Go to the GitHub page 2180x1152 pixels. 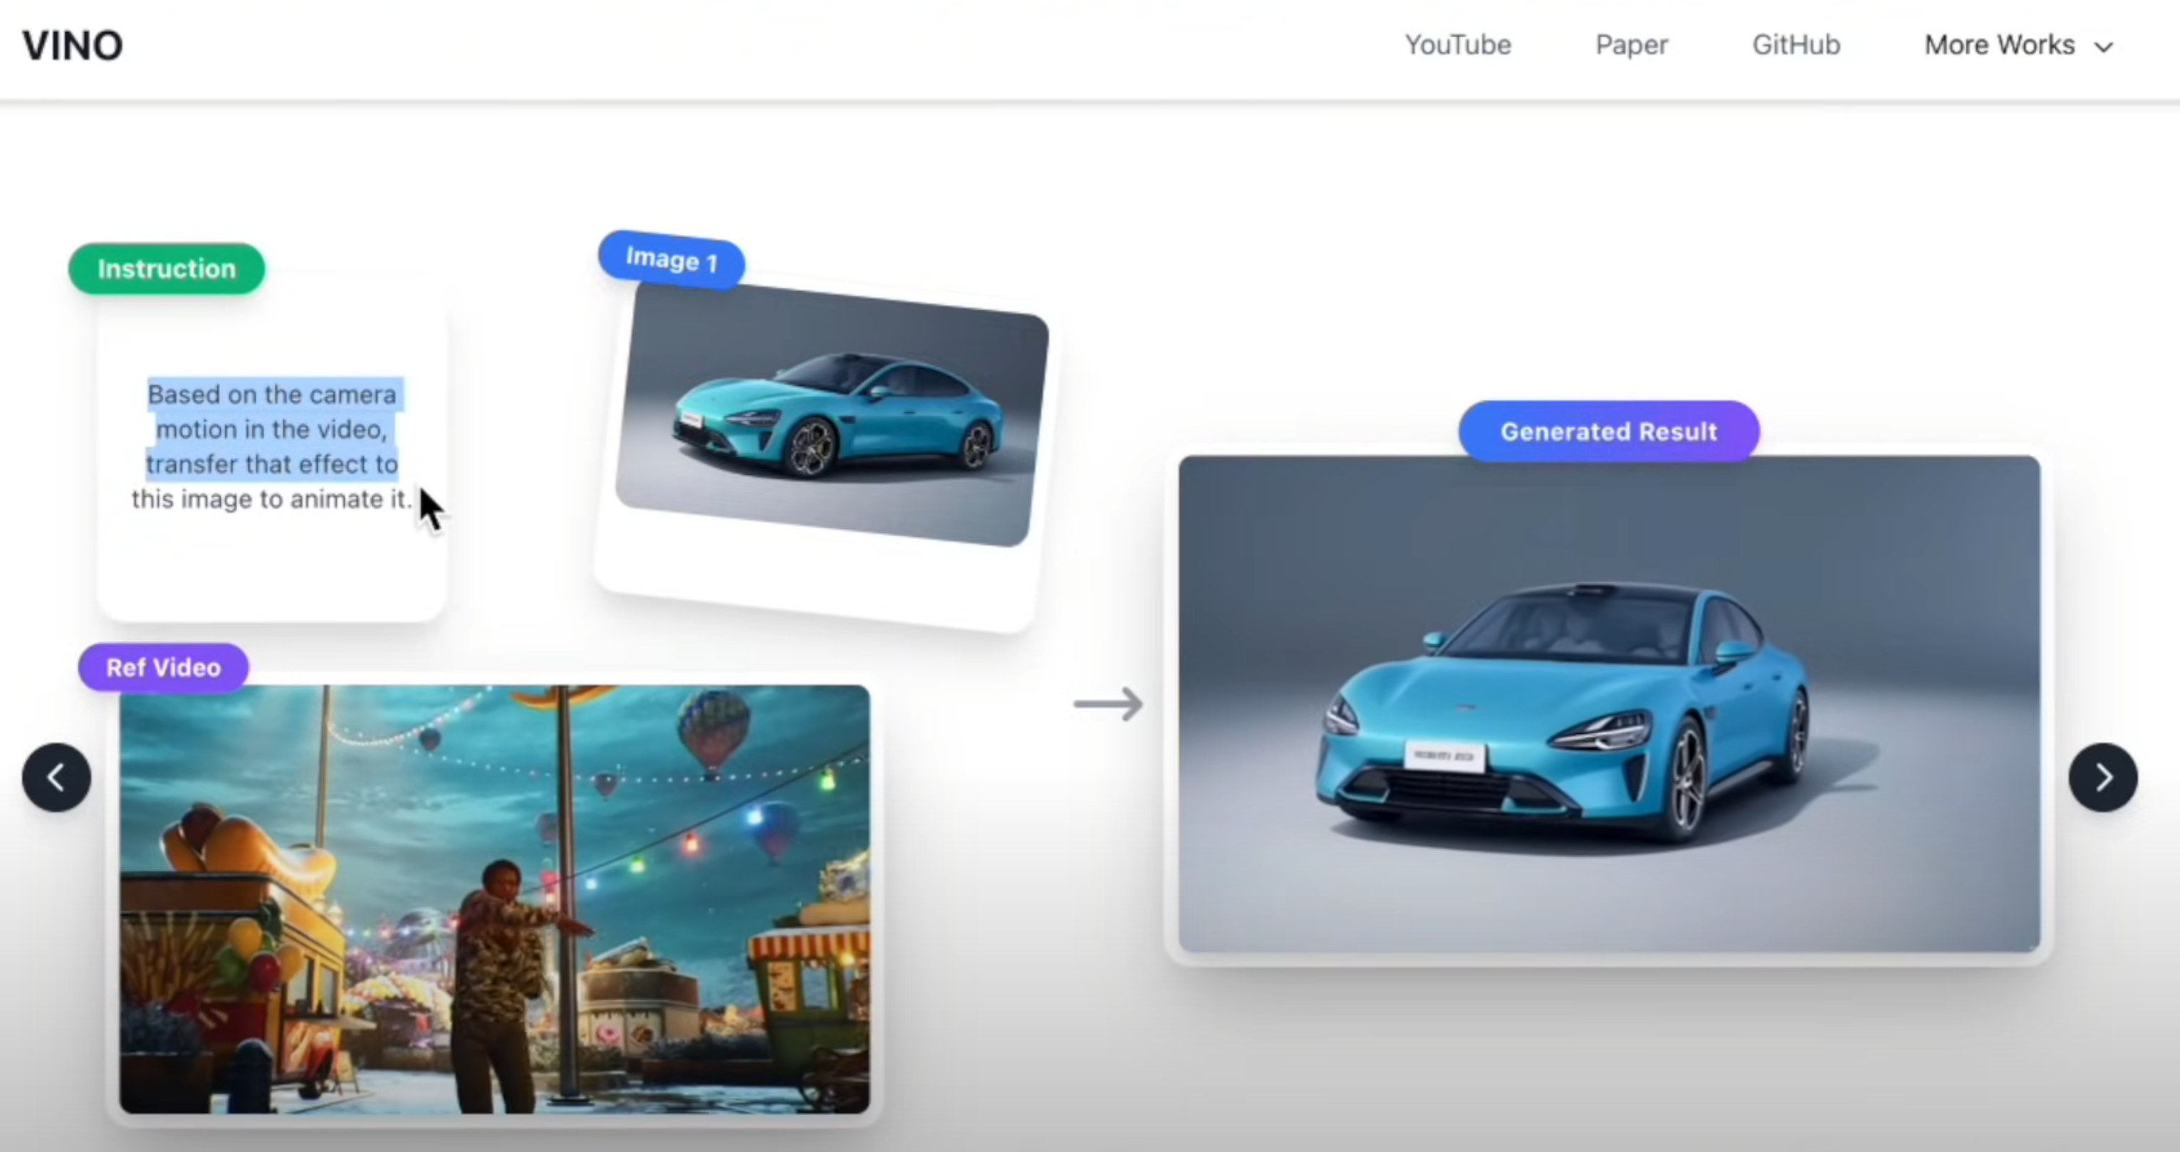click(1796, 45)
